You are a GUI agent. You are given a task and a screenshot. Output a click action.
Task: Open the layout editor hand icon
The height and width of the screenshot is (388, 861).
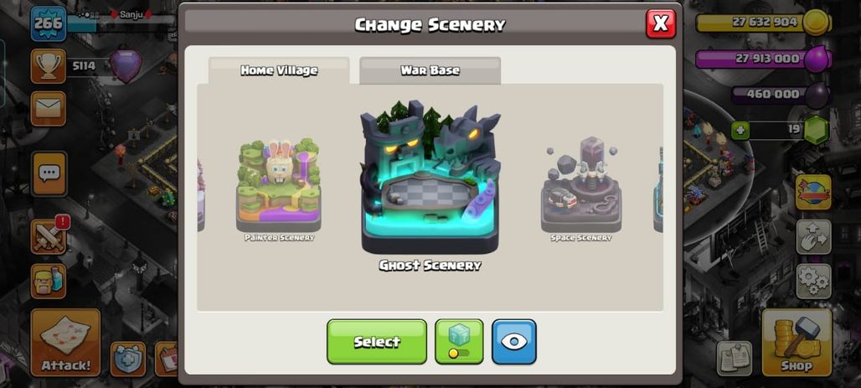[813, 237]
